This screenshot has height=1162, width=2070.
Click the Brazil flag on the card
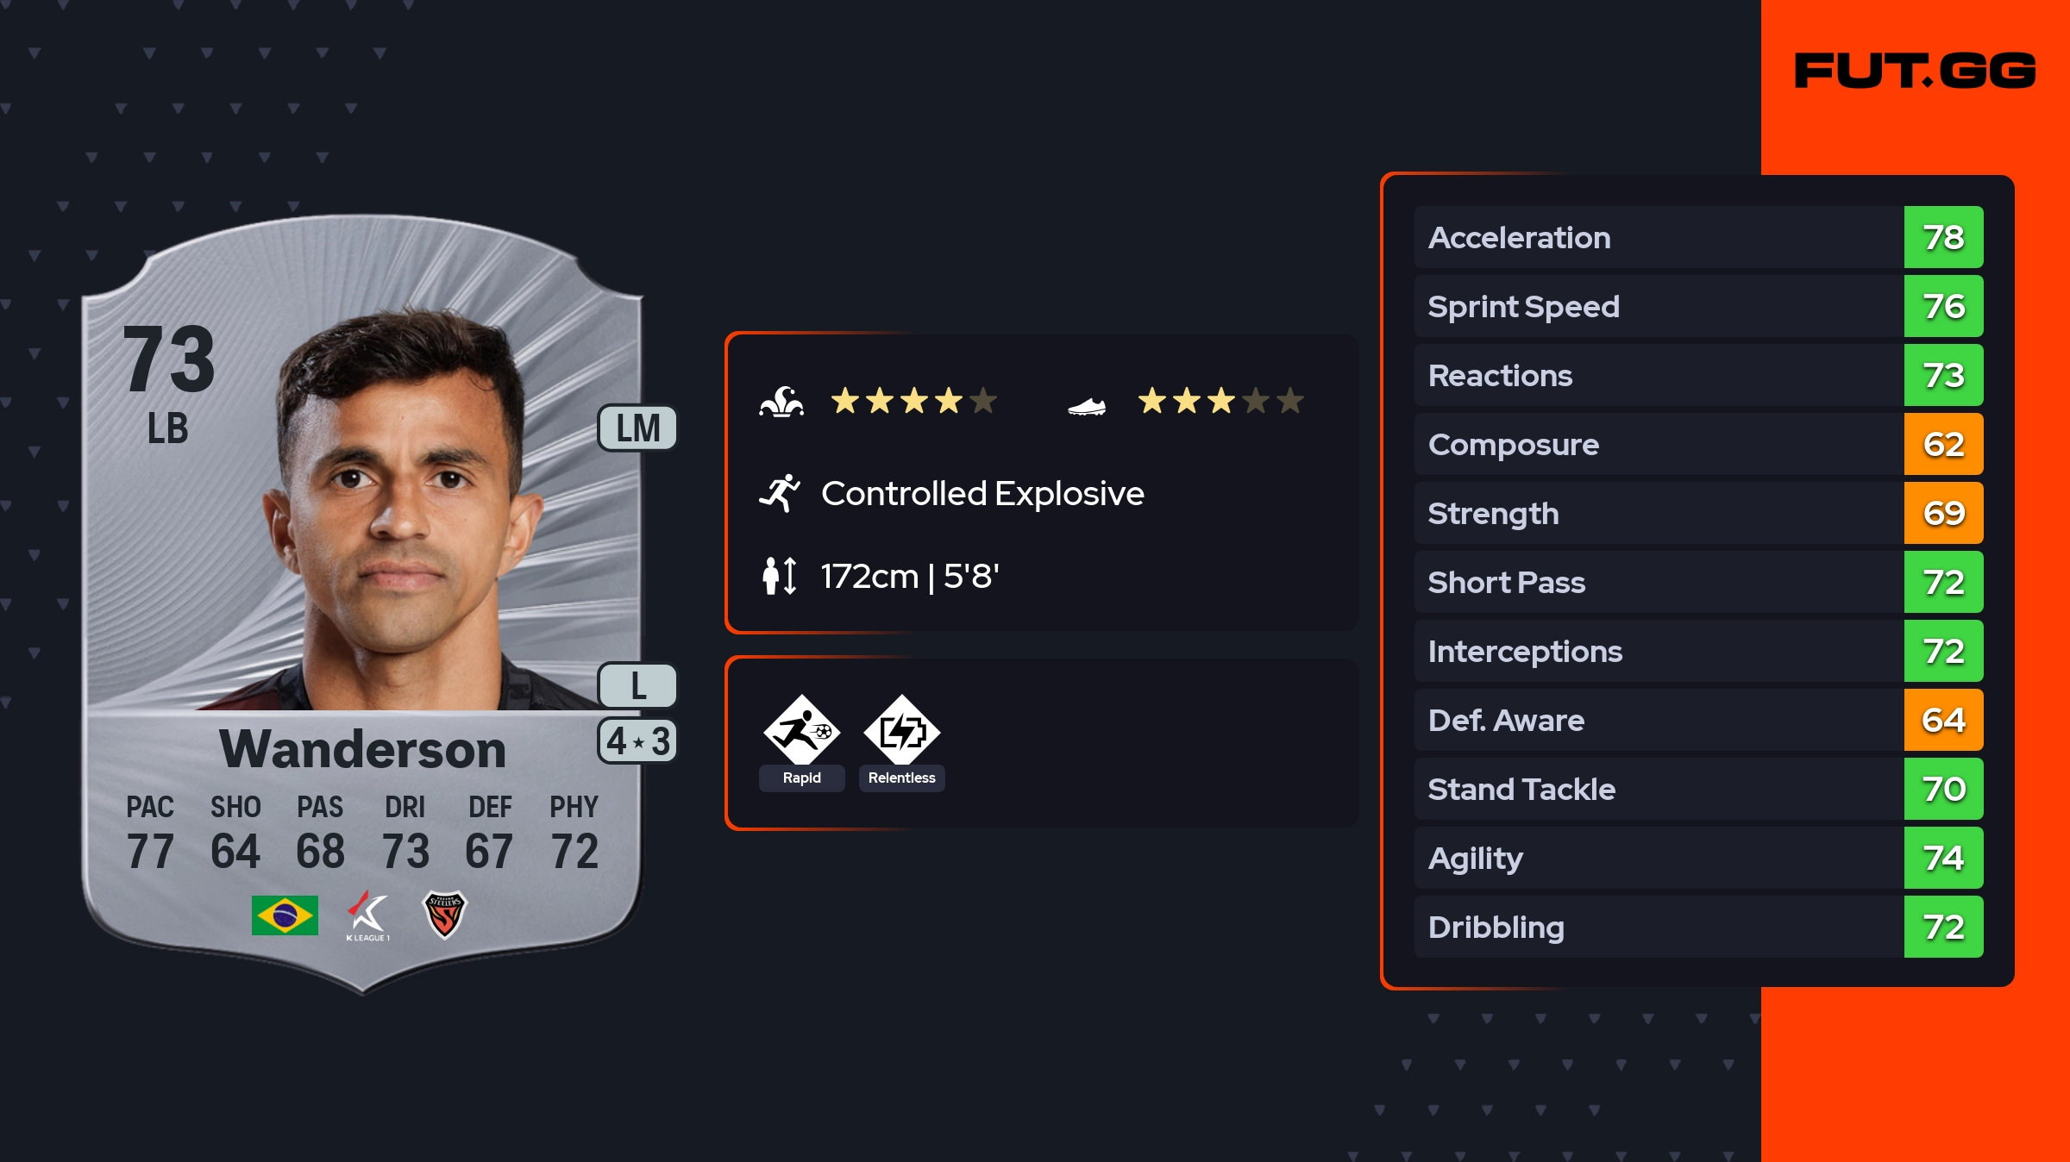point(285,915)
